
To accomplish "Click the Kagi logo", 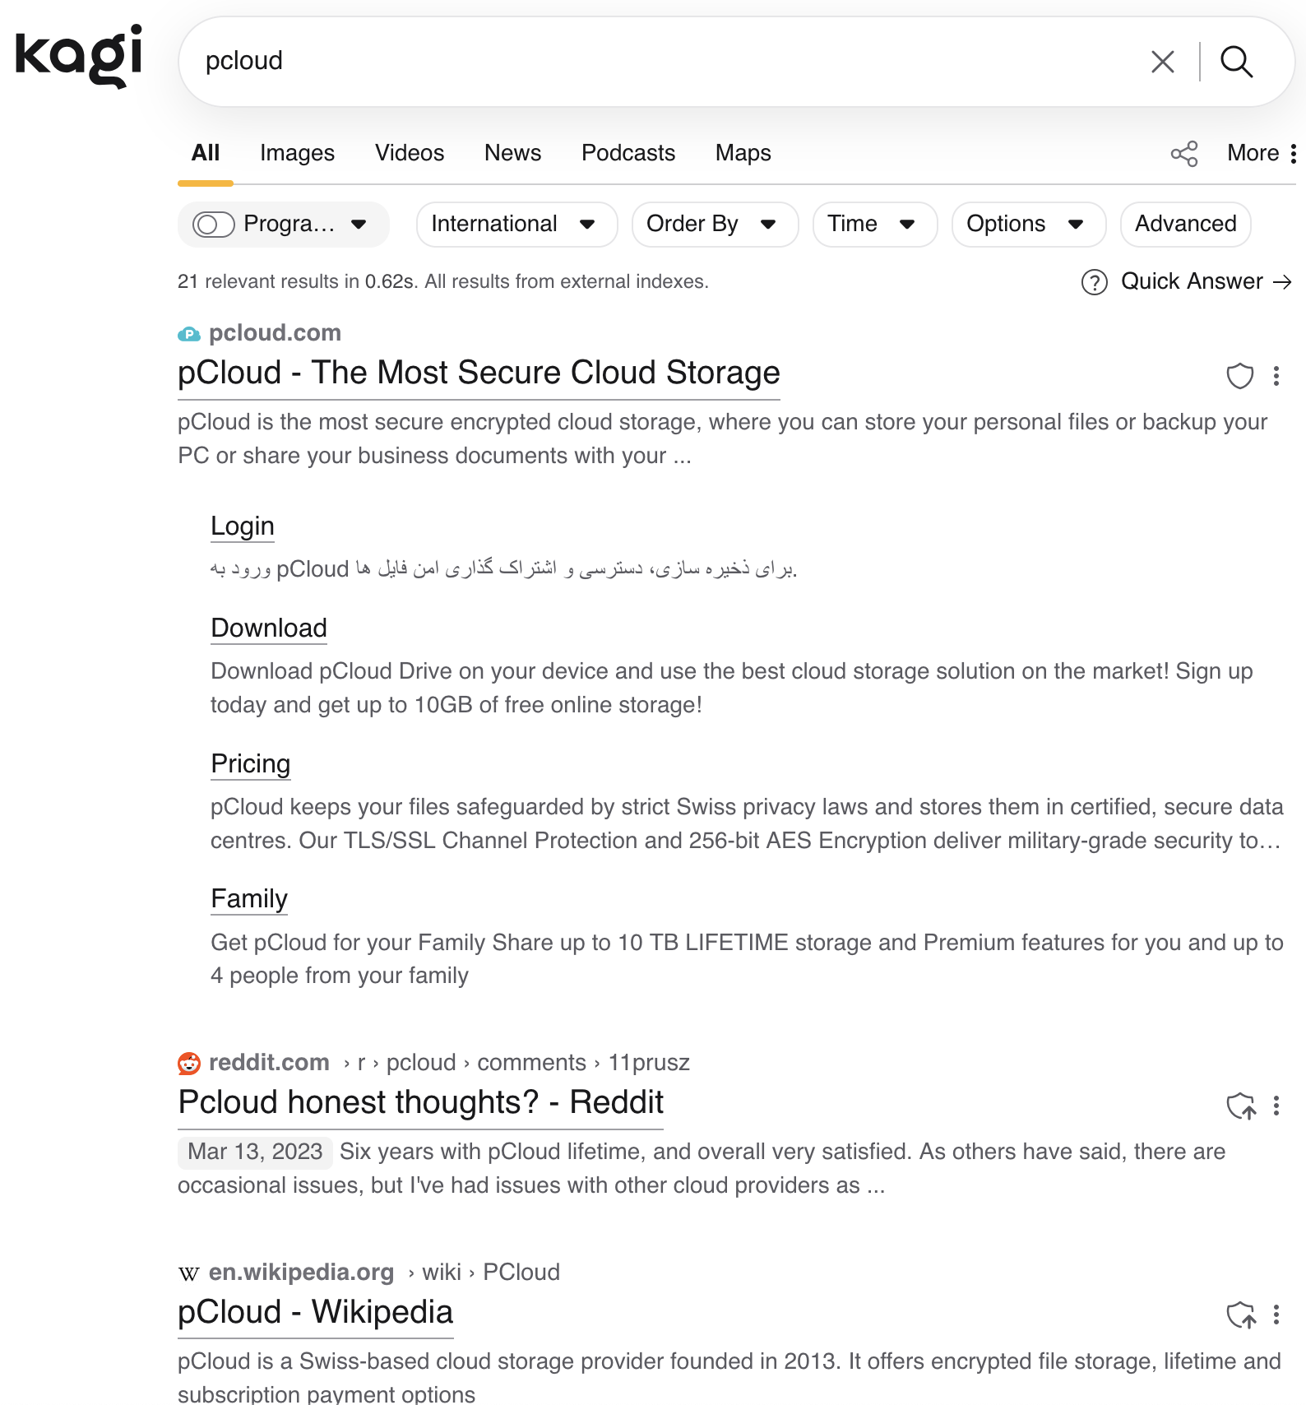I will pyautogui.click(x=79, y=56).
